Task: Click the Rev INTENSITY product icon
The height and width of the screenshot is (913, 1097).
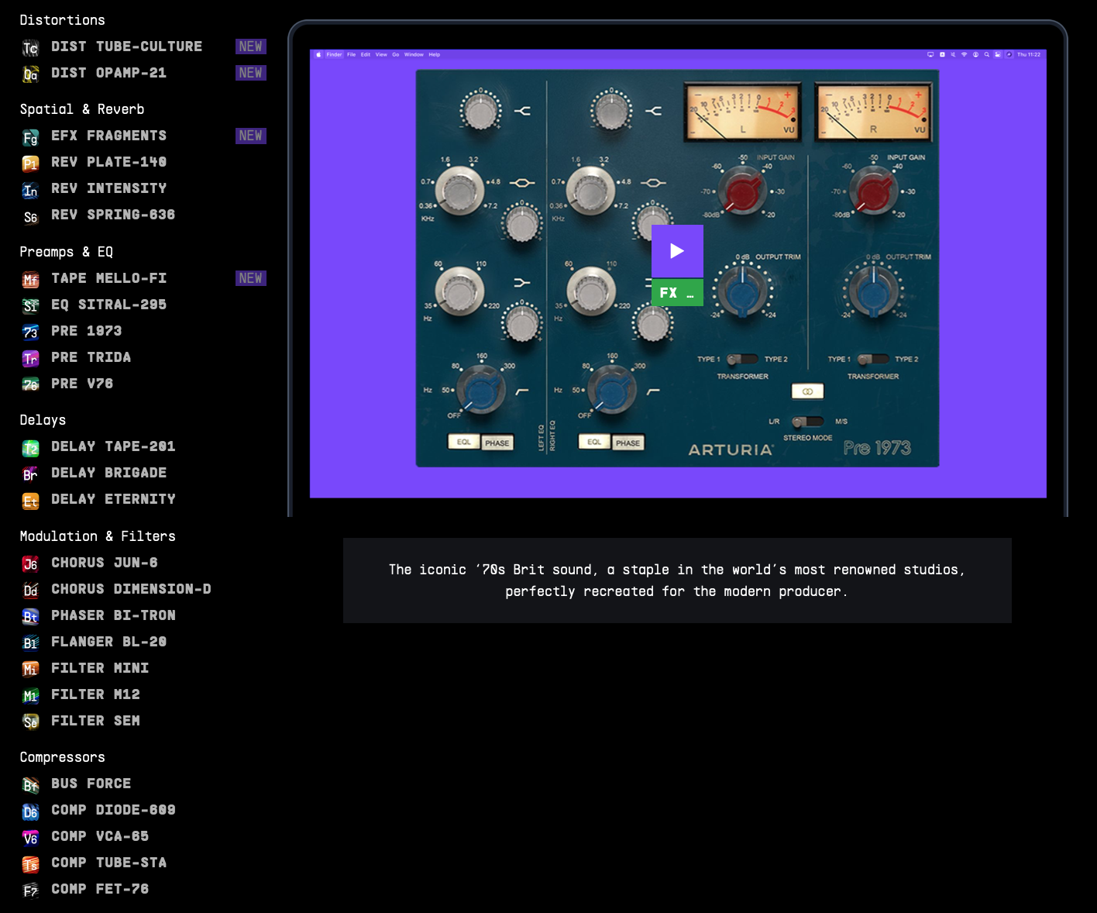Action: (30, 190)
